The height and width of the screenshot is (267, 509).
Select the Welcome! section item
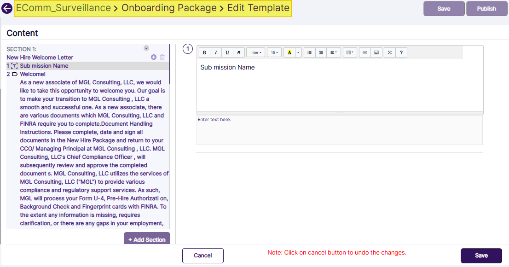[32, 74]
